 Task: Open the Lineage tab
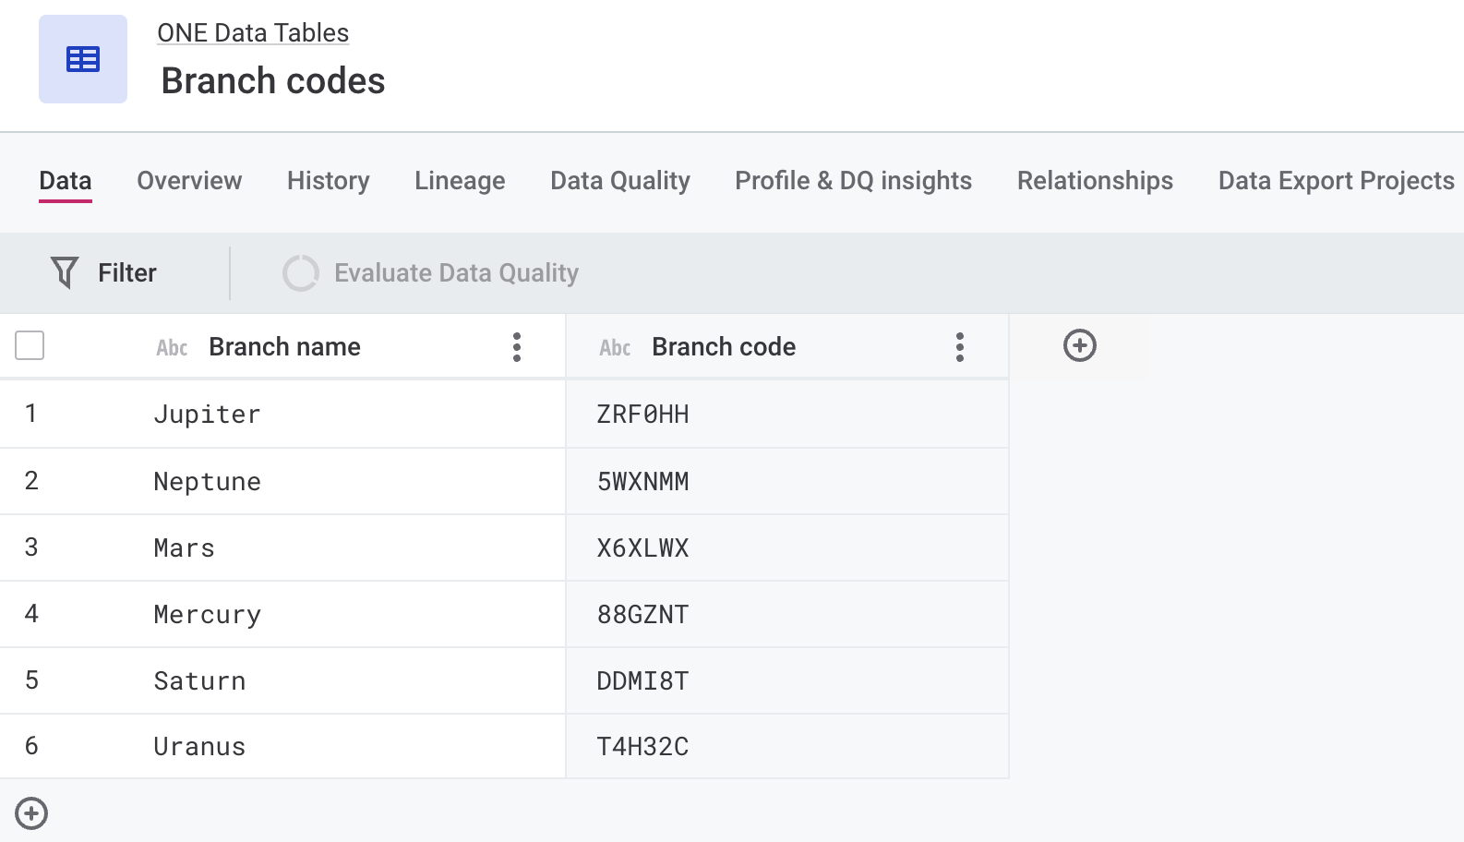tap(460, 180)
